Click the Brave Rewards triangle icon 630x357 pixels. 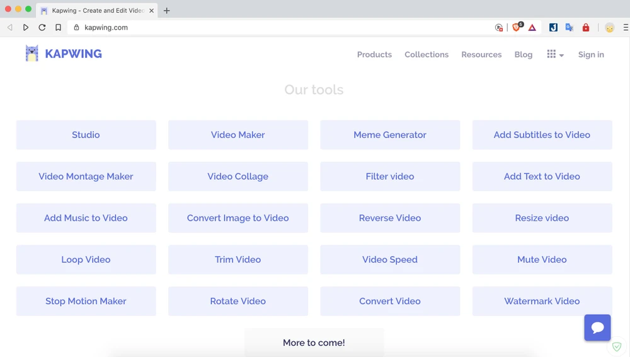pos(532,28)
